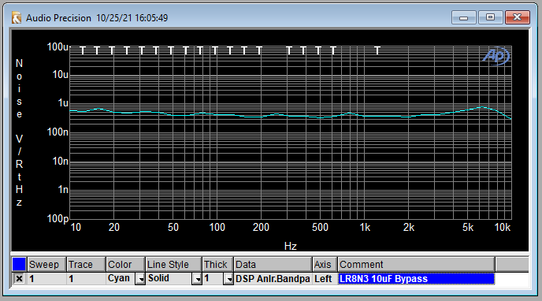Select the Comment column header

pos(416,265)
